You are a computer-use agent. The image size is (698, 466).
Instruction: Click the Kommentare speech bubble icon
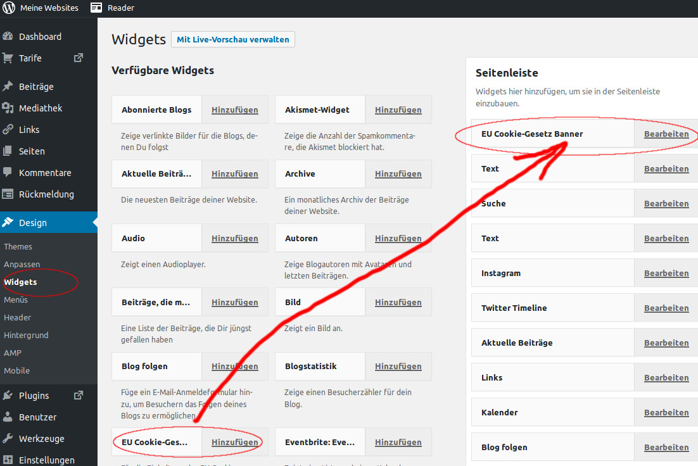(8, 172)
